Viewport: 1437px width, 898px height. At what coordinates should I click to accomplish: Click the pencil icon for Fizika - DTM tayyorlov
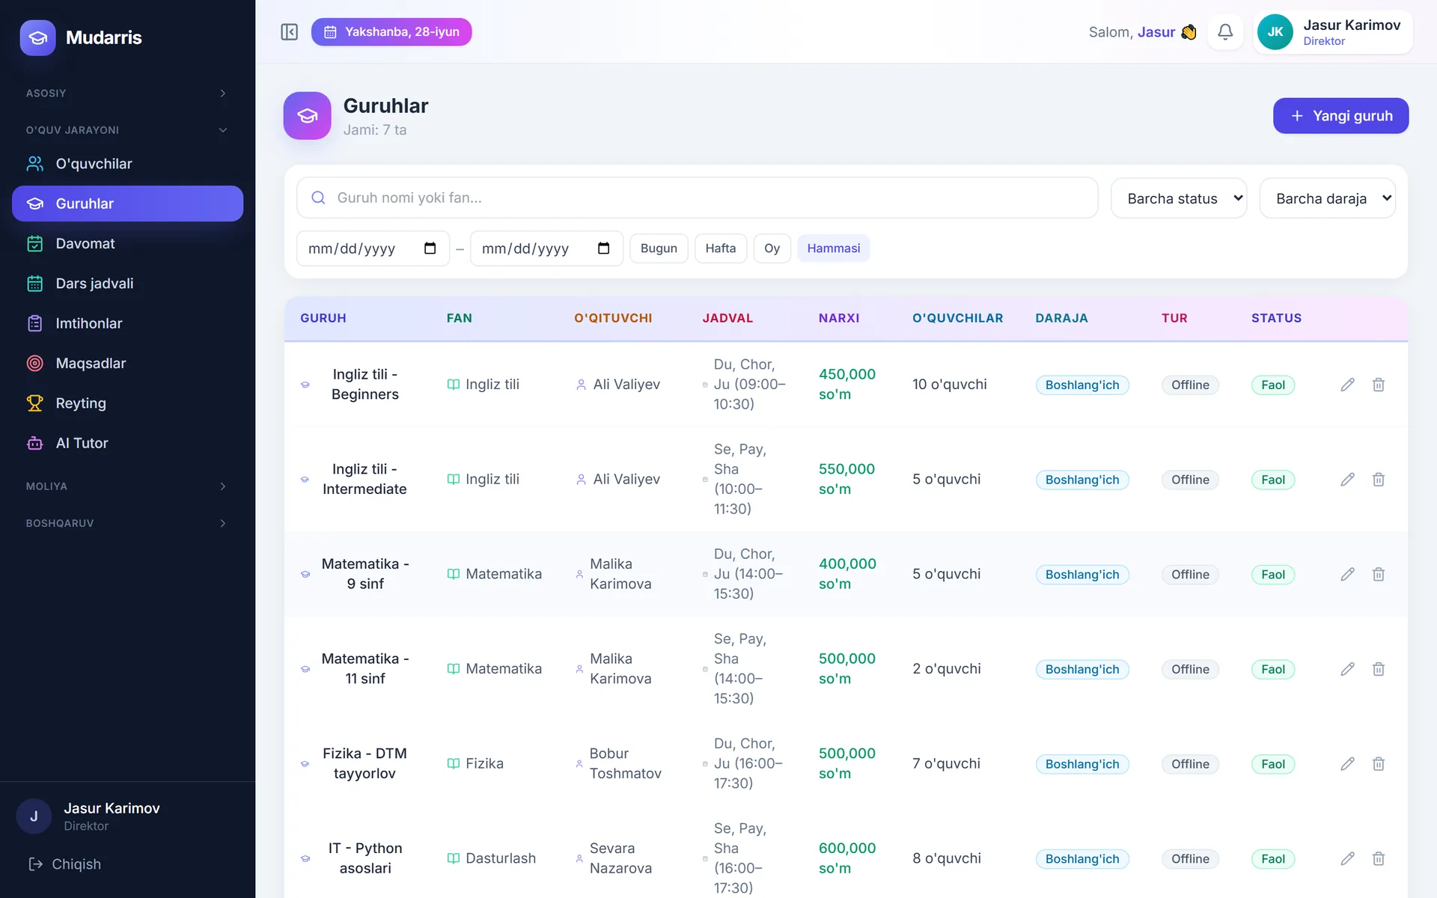1347,764
